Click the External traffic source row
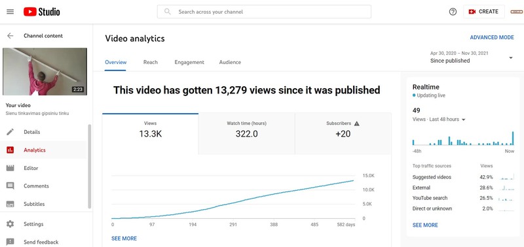The width and height of the screenshot is (524, 247). coord(463,188)
